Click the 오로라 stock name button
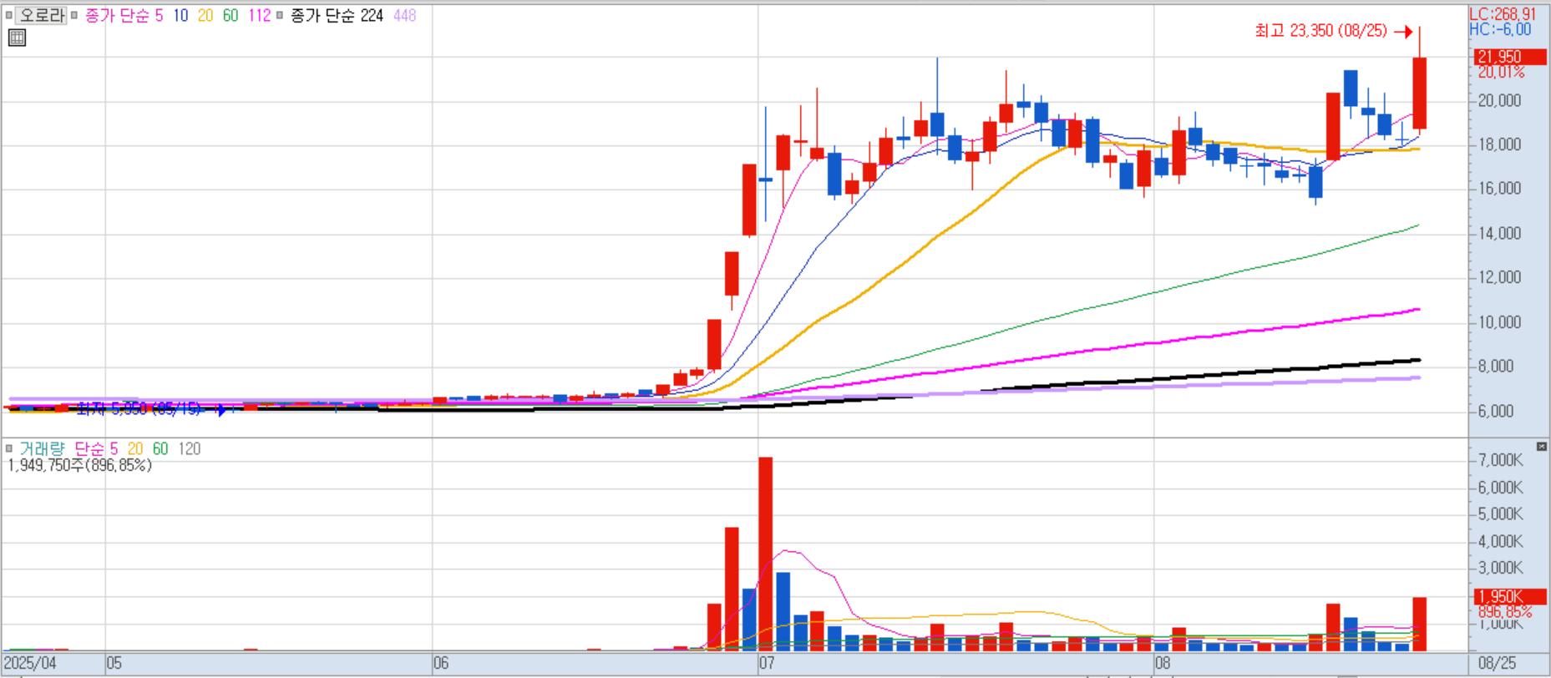Image resolution: width=1551 pixels, height=678 pixels. (42, 15)
